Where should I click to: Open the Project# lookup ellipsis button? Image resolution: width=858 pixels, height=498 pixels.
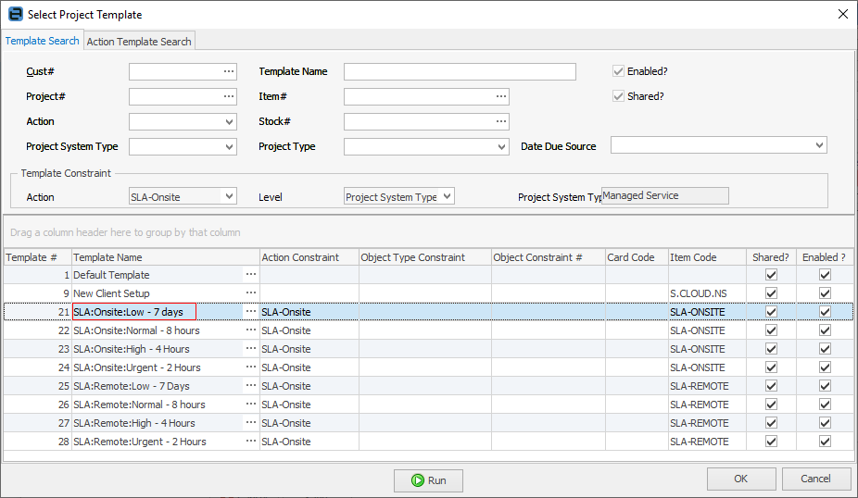229,96
